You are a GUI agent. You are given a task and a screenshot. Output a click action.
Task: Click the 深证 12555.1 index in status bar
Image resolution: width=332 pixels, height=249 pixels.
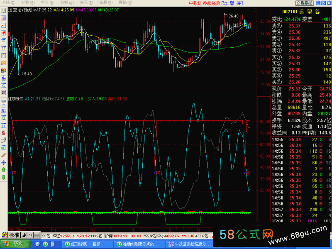[77, 236]
